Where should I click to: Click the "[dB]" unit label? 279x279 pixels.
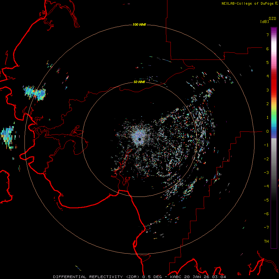click(264, 21)
